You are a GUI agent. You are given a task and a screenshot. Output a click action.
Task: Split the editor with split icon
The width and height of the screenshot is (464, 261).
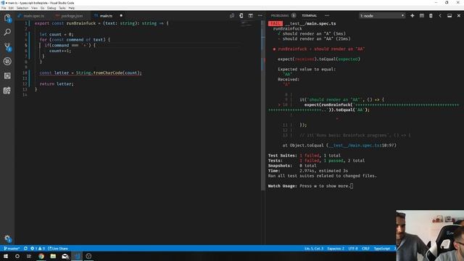[x=251, y=16]
